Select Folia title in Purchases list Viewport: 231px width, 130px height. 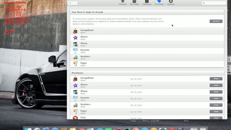point(83,117)
